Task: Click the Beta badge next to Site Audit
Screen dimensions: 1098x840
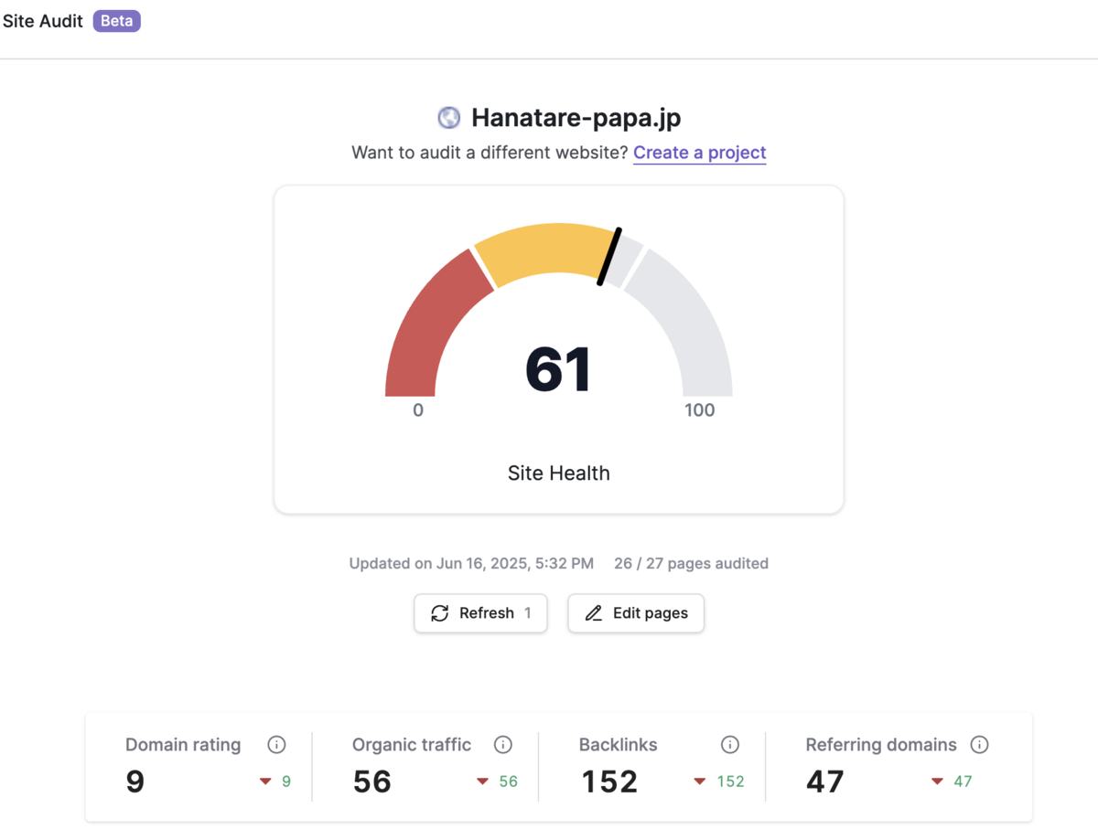Action: point(116,21)
